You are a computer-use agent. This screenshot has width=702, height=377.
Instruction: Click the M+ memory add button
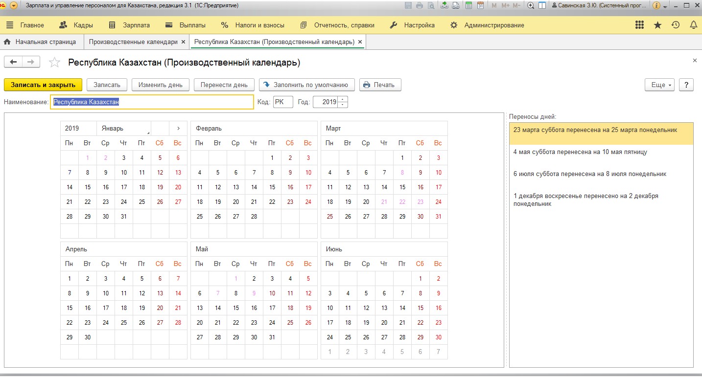click(505, 5)
